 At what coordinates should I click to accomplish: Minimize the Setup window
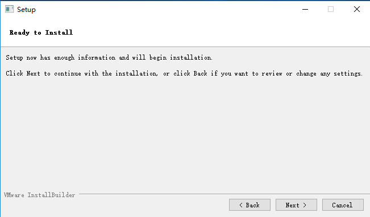tap(305, 9)
